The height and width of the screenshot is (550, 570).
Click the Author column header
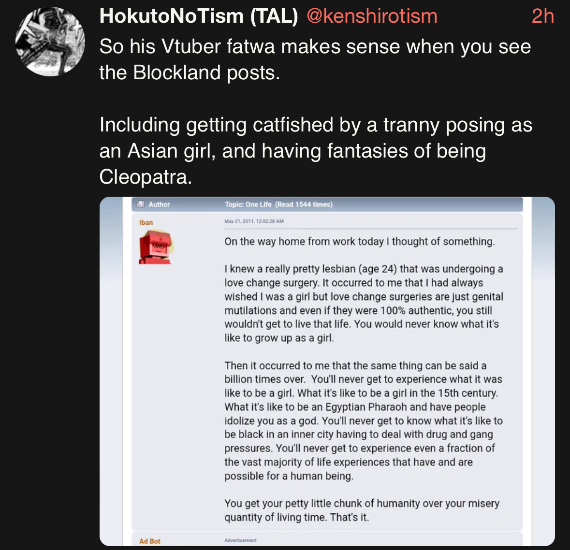[x=159, y=204]
